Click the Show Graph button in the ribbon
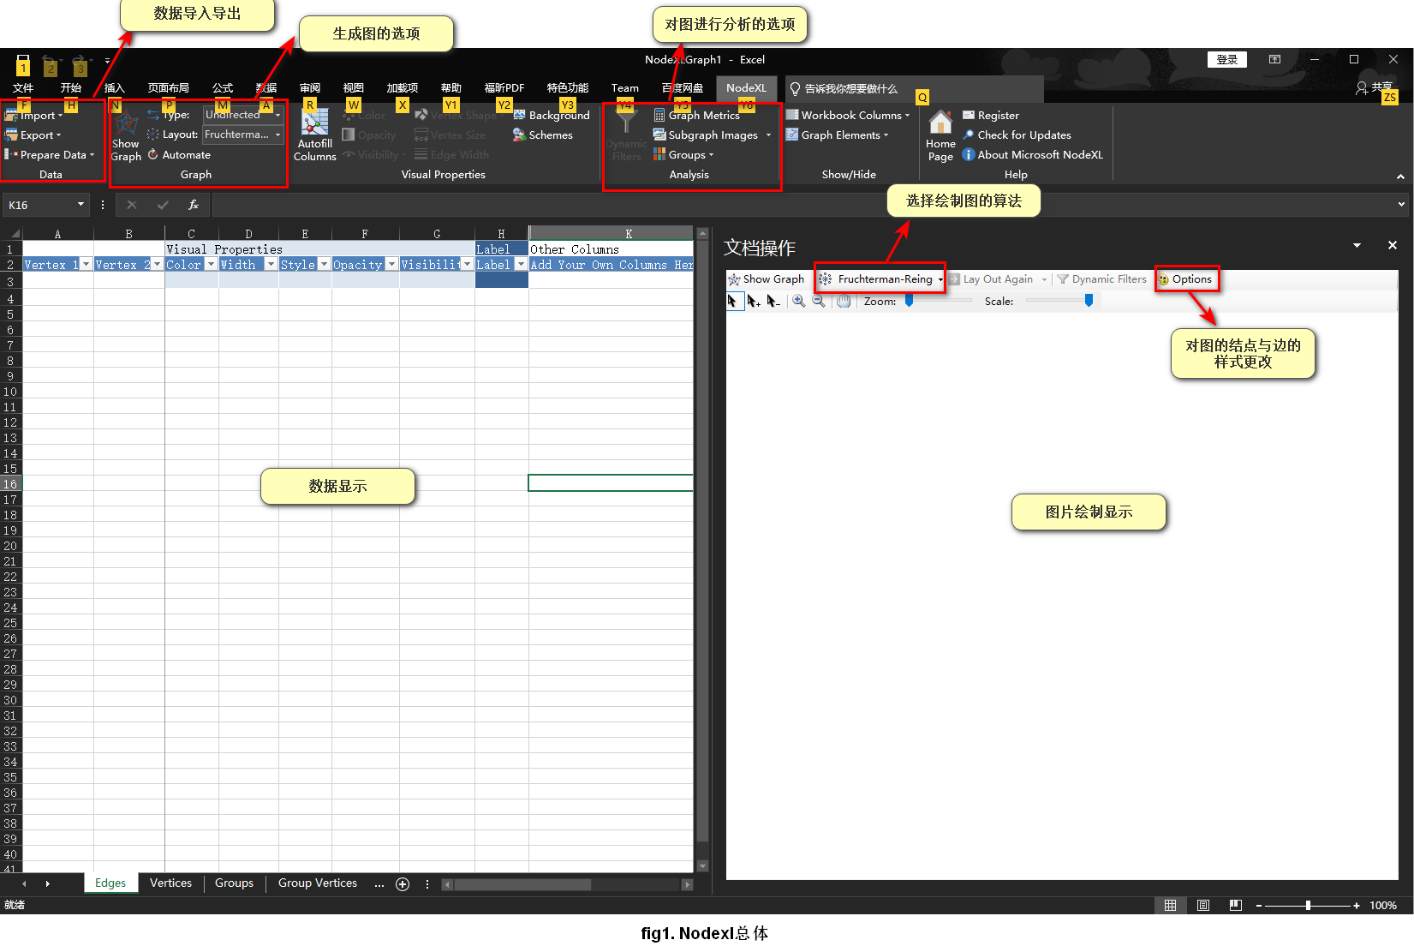 [126, 137]
